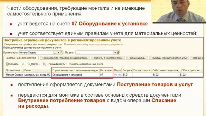The height and width of the screenshot is (116, 206).
Task: Open Расходы (Требуется заполнить) tab
Action: coord(169,58)
